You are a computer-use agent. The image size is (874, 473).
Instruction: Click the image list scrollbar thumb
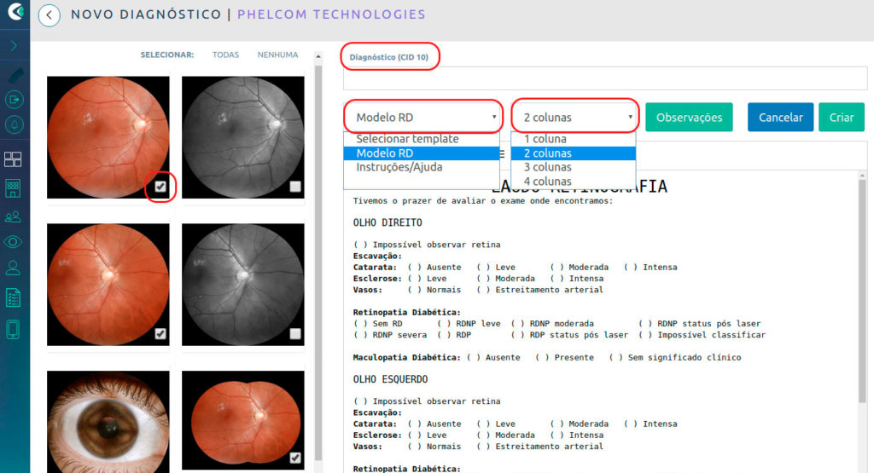coord(318,262)
